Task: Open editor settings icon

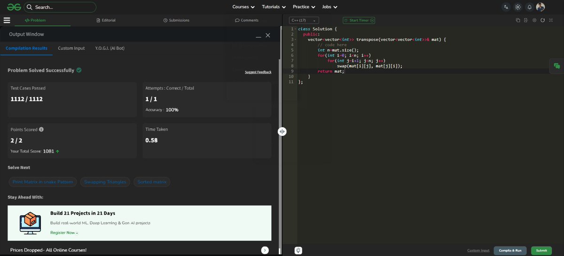Action: click(x=534, y=20)
